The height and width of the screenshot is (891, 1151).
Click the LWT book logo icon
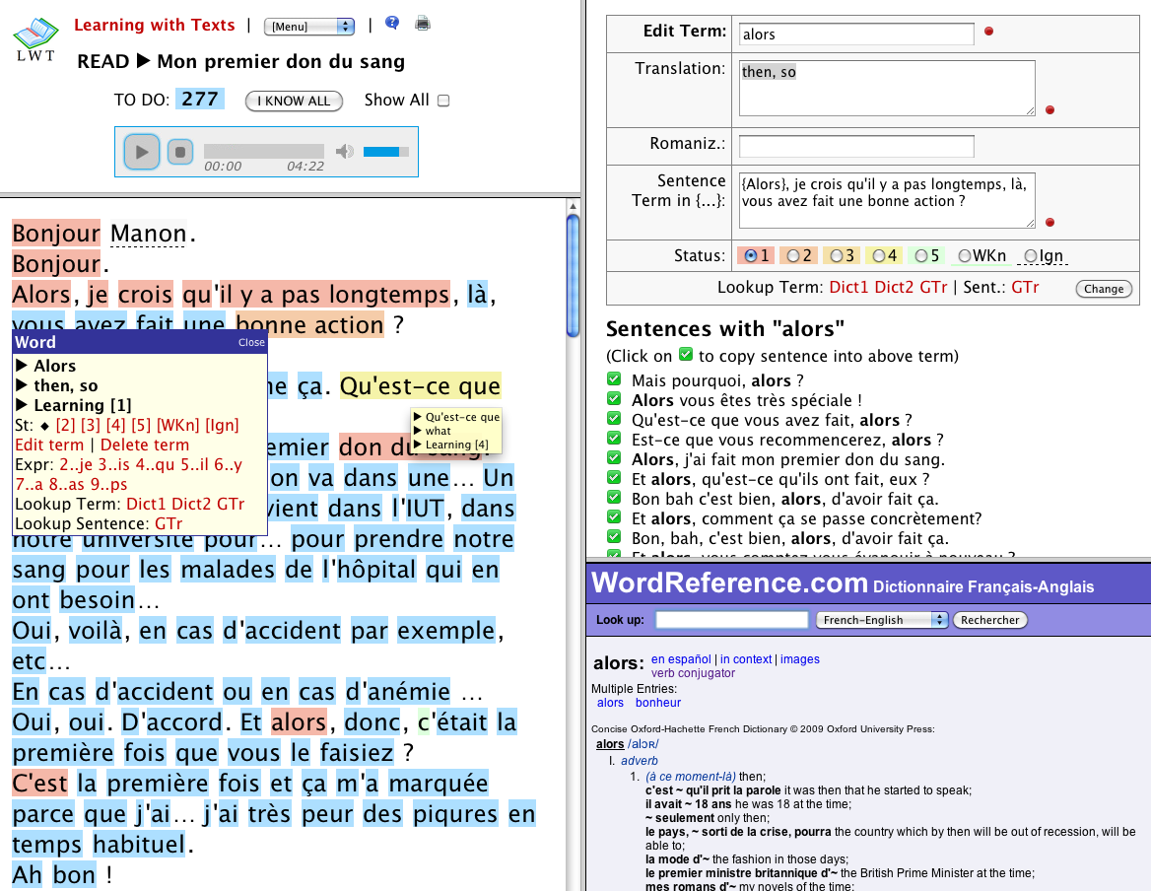tap(34, 36)
